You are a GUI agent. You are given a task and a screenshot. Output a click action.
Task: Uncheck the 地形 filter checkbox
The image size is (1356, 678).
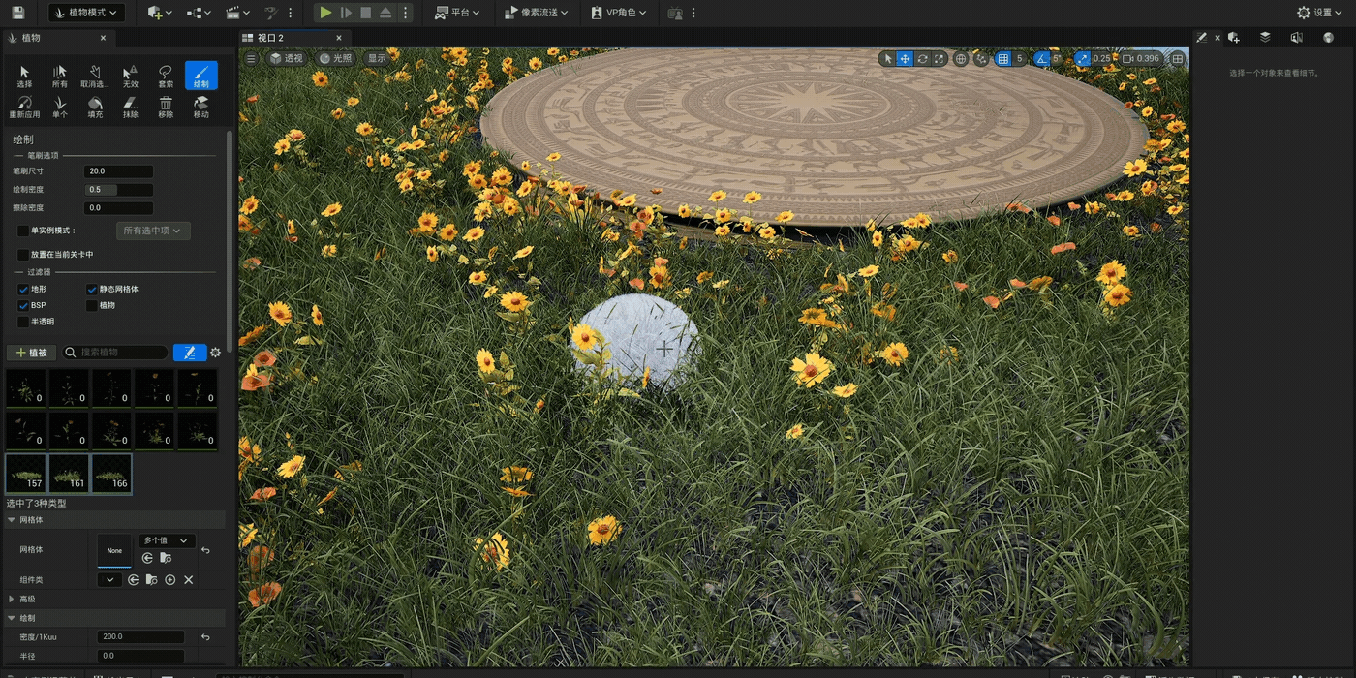pyautogui.click(x=23, y=289)
